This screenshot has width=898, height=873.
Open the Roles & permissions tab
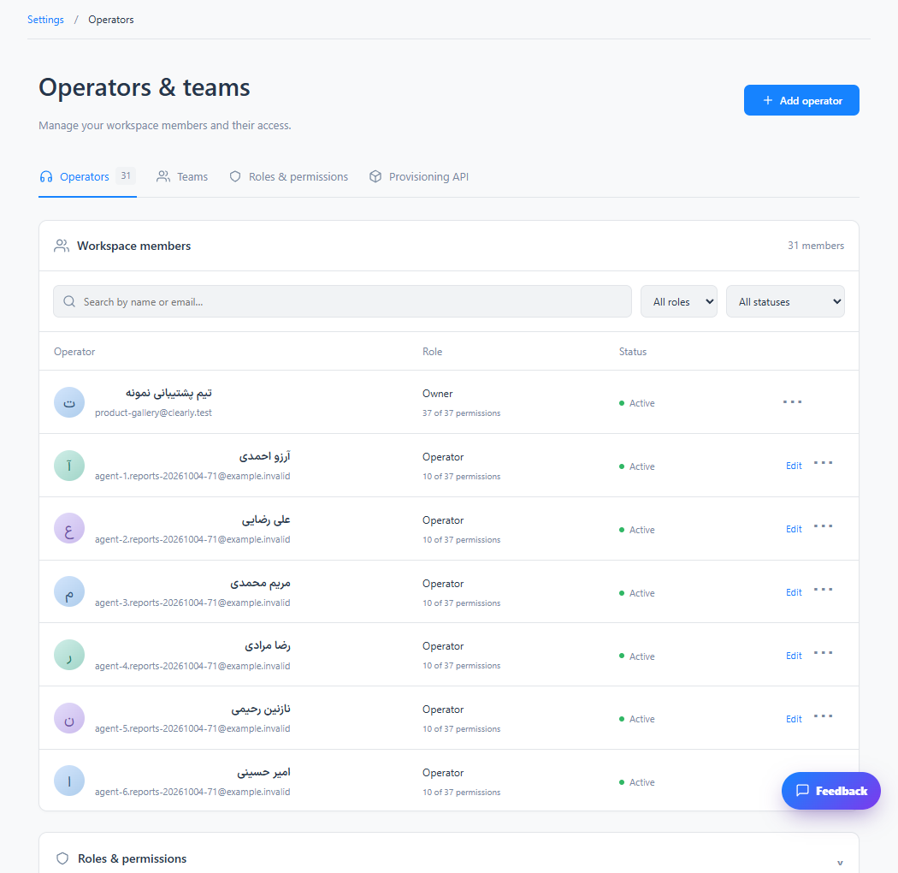[x=289, y=176]
